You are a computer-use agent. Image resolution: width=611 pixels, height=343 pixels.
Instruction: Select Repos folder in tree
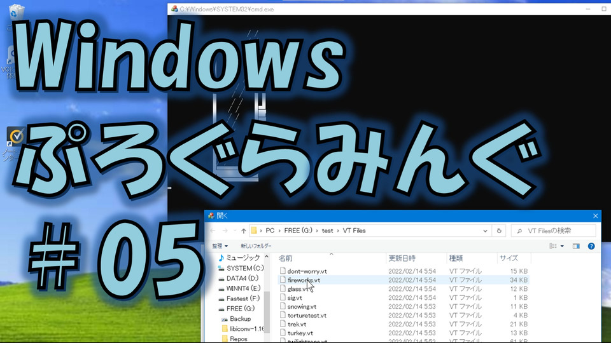(x=239, y=339)
